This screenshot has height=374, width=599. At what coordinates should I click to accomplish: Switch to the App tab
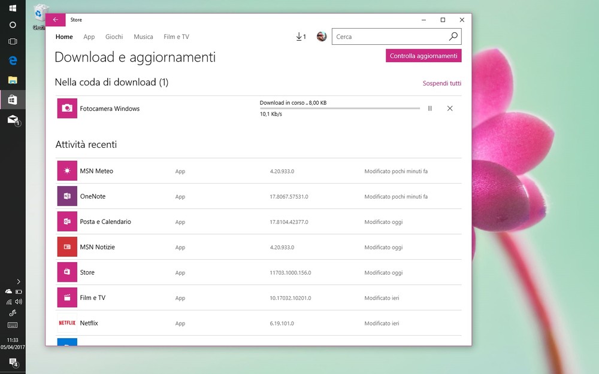pos(89,37)
